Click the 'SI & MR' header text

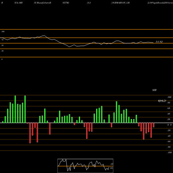18,3
